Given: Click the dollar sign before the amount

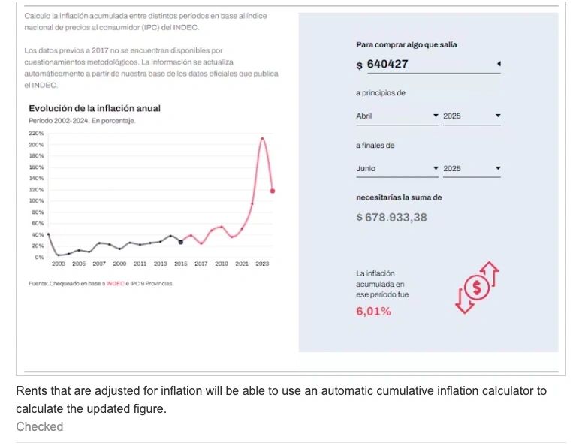Looking at the screenshot, I should 360,65.
